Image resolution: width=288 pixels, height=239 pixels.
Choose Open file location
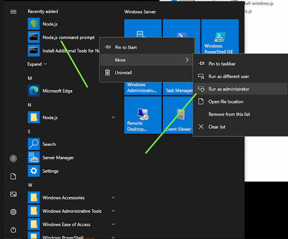coord(241,102)
